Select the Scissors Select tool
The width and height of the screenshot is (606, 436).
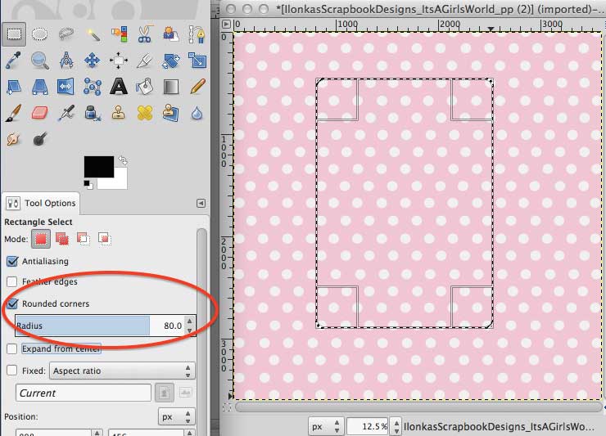(x=145, y=34)
